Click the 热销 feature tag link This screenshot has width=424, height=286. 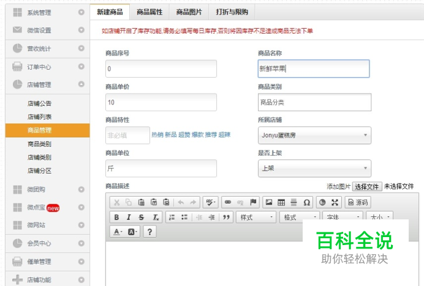[x=157, y=134]
